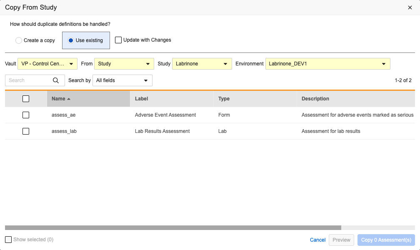Viewport: 420px width, 250px height.
Task: Enable the Update with Changes checkbox
Action: [118, 40]
